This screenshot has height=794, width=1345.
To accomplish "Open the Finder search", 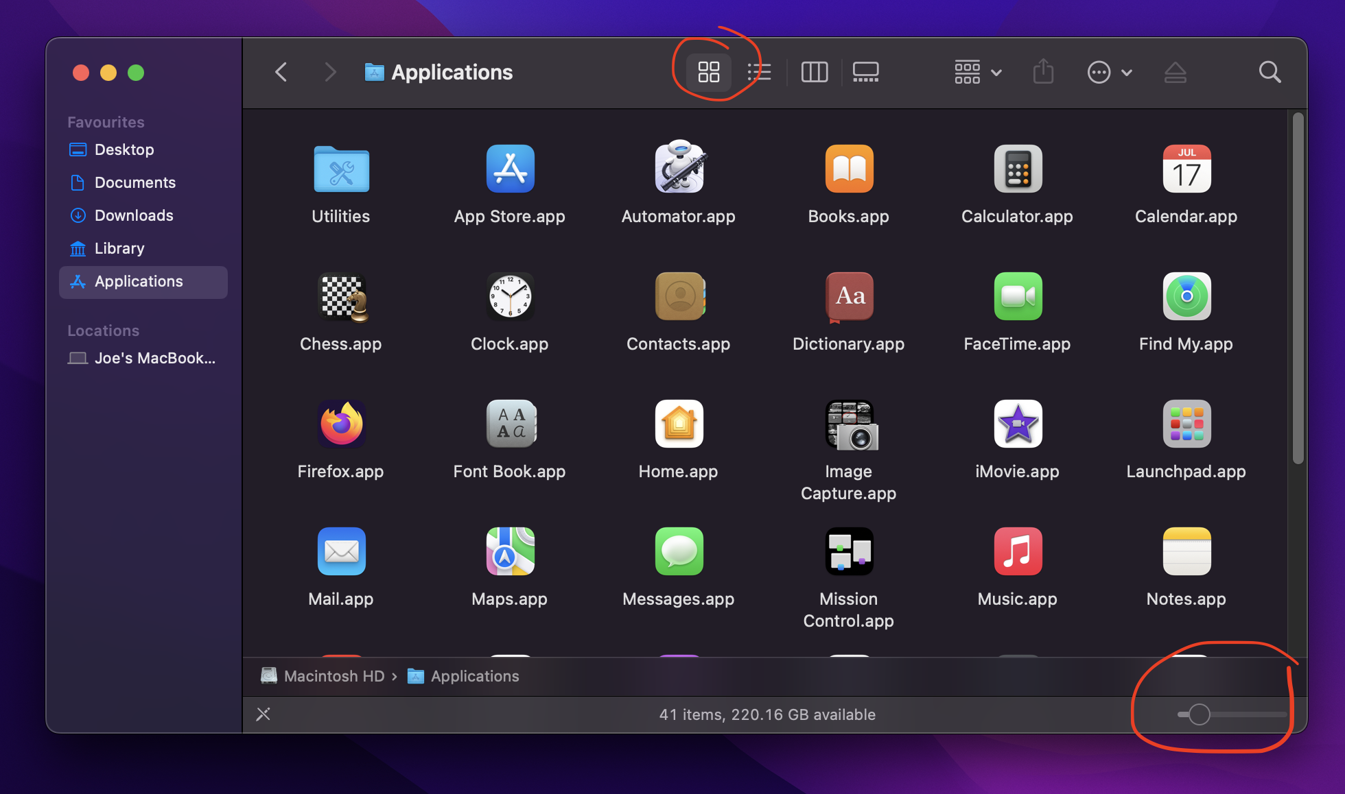I will (x=1270, y=72).
